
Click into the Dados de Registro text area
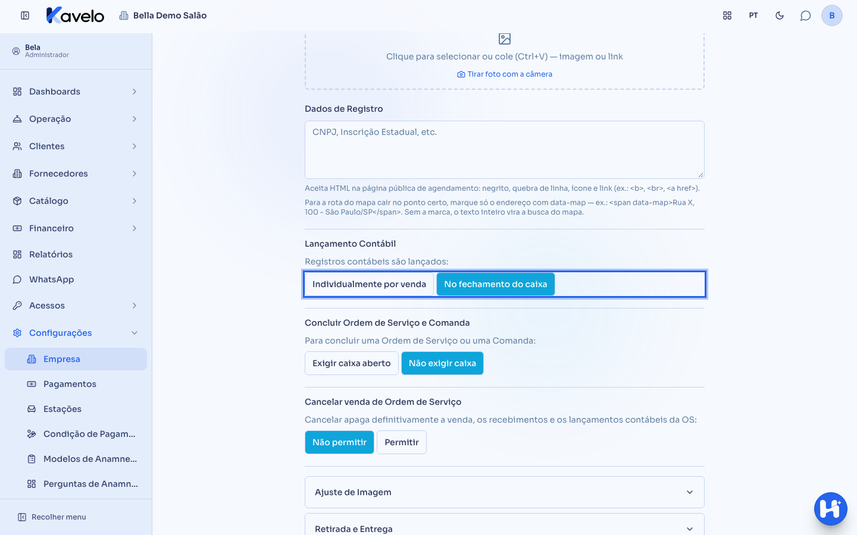(x=505, y=150)
